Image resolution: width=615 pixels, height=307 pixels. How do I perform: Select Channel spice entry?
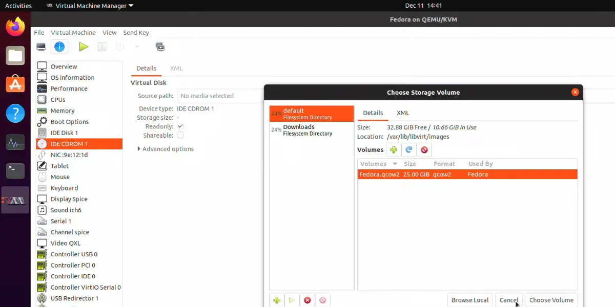tap(79, 232)
